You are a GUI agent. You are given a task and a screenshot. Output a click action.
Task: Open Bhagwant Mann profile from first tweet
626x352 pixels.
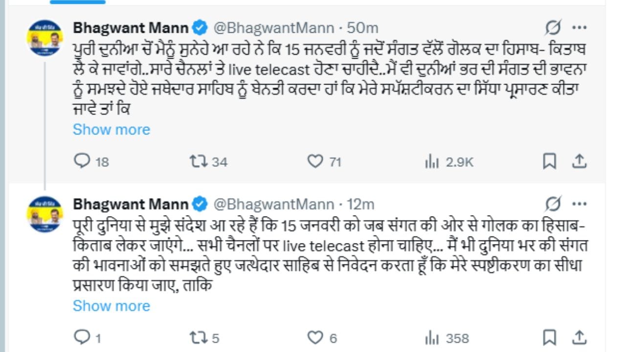[x=131, y=28]
